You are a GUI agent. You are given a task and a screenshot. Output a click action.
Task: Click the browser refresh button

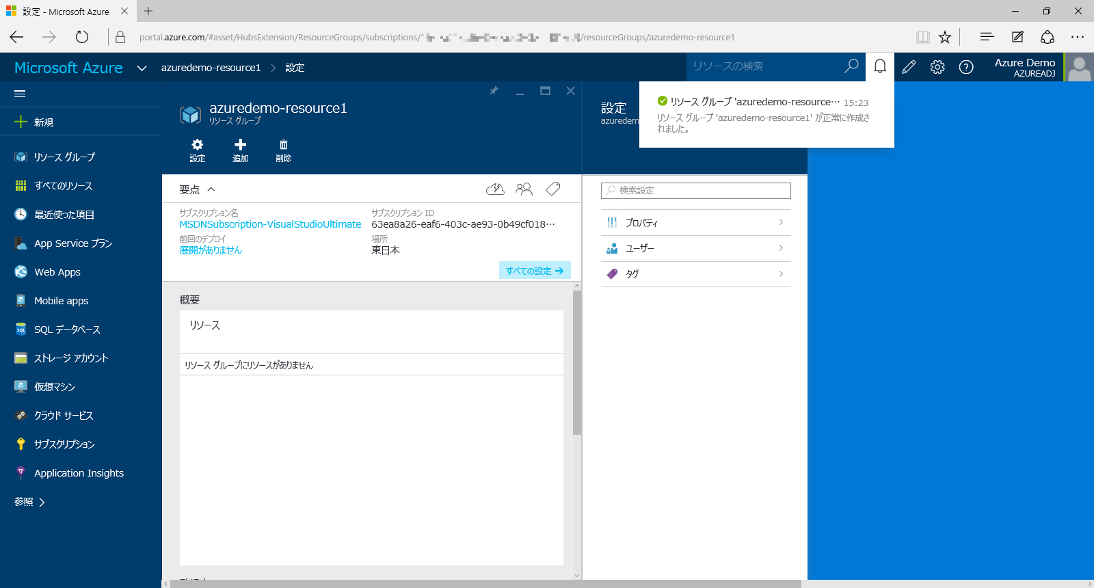point(82,37)
